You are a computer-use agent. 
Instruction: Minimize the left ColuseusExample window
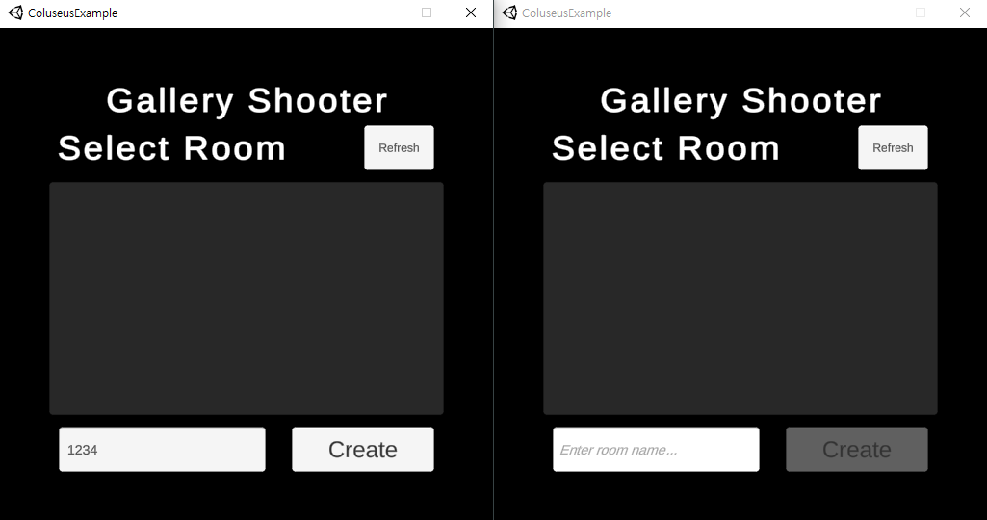click(x=382, y=13)
